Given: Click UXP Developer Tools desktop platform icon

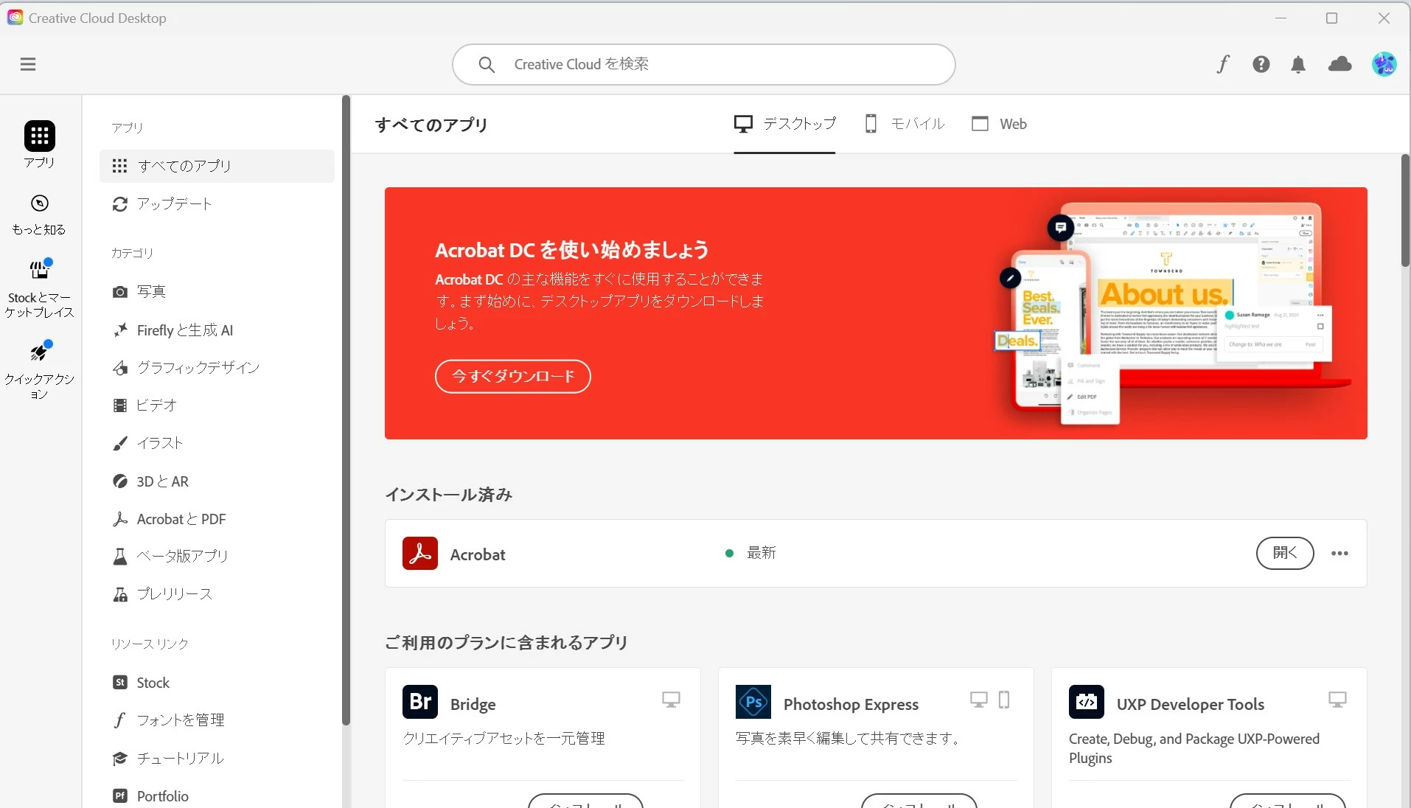Looking at the screenshot, I should [x=1337, y=699].
